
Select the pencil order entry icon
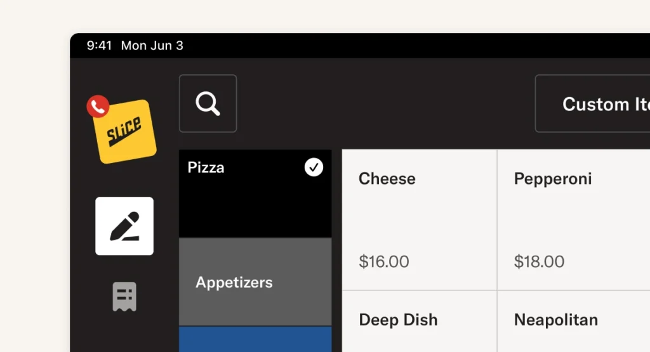[x=124, y=226]
